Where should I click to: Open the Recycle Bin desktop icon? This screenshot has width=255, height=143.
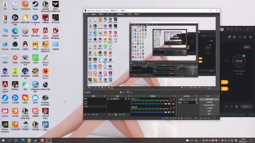coord(5,59)
